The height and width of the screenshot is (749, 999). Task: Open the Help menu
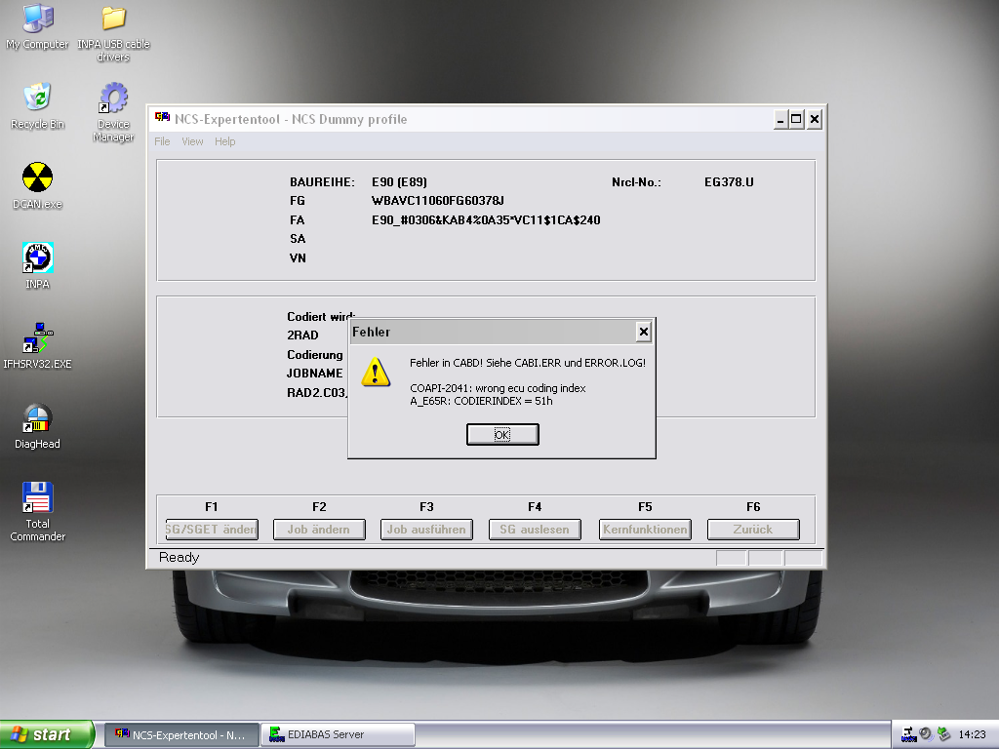[225, 142]
